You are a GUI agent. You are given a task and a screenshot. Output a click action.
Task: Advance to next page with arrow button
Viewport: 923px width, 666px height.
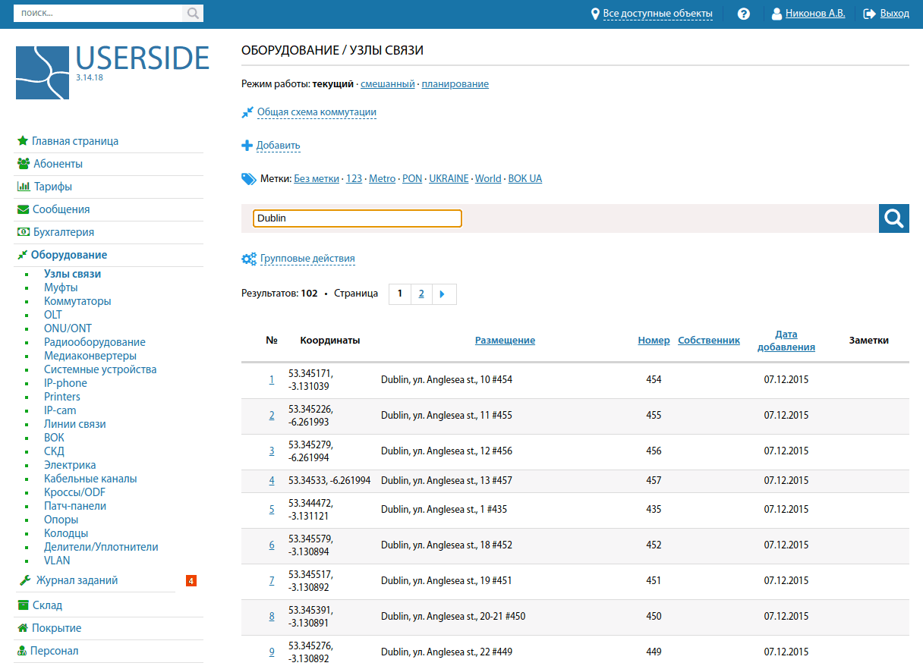click(443, 294)
